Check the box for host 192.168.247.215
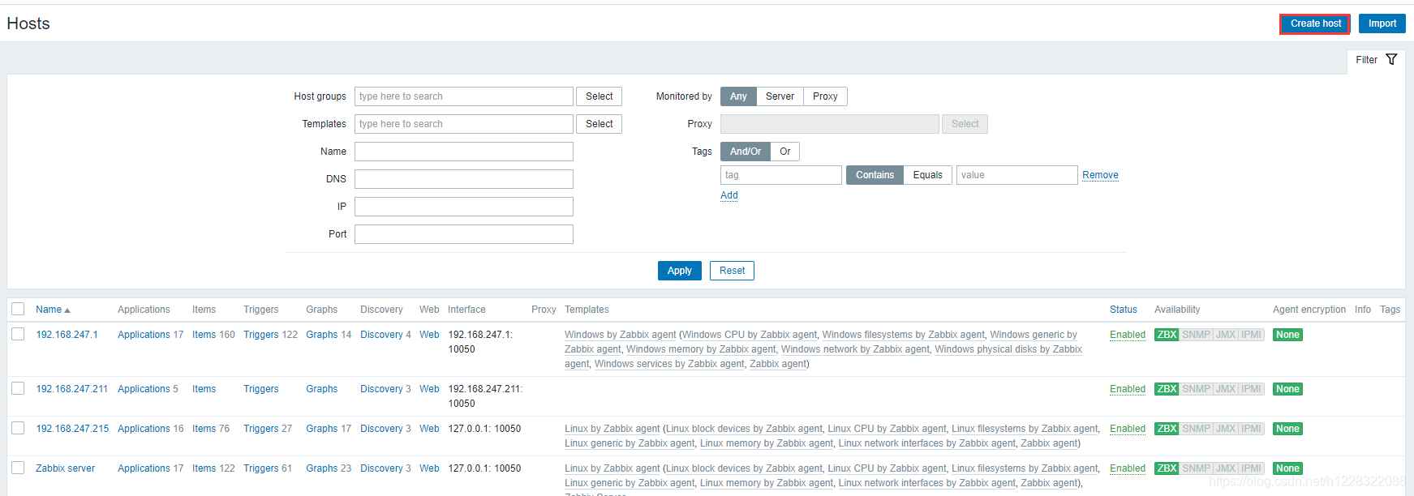This screenshot has height=496, width=1414. (18, 428)
